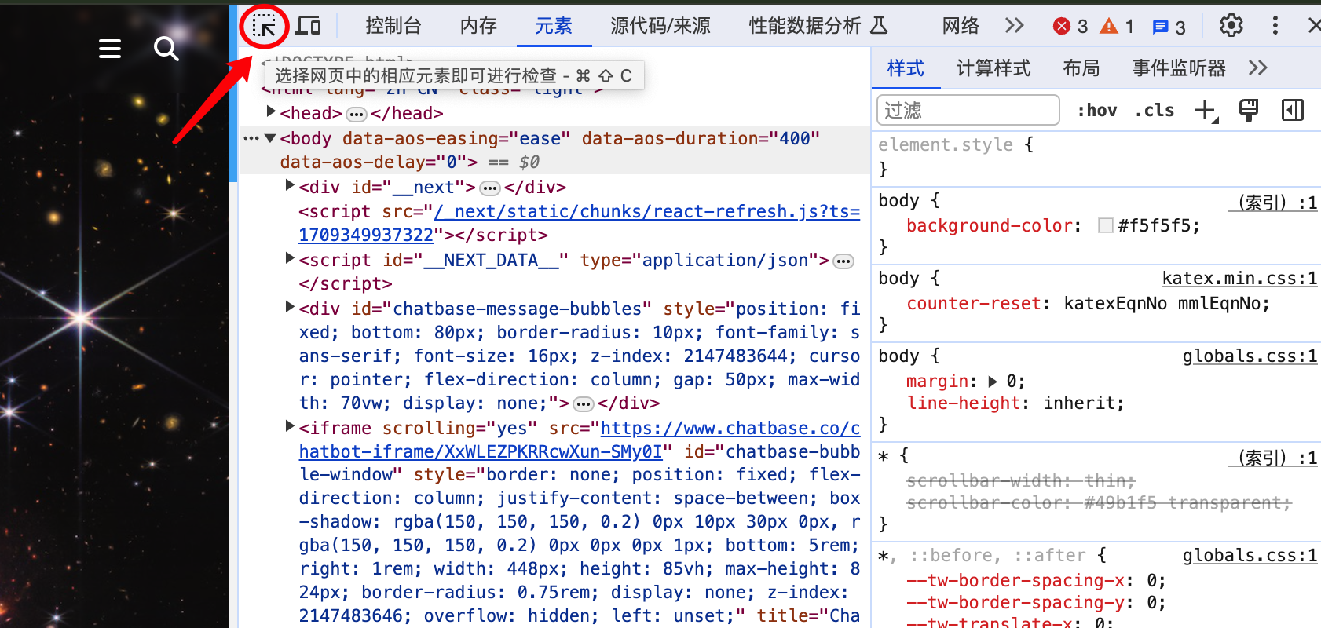1321x628 pixels.
Task: Click the inherit value text
Action: (x=1079, y=403)
